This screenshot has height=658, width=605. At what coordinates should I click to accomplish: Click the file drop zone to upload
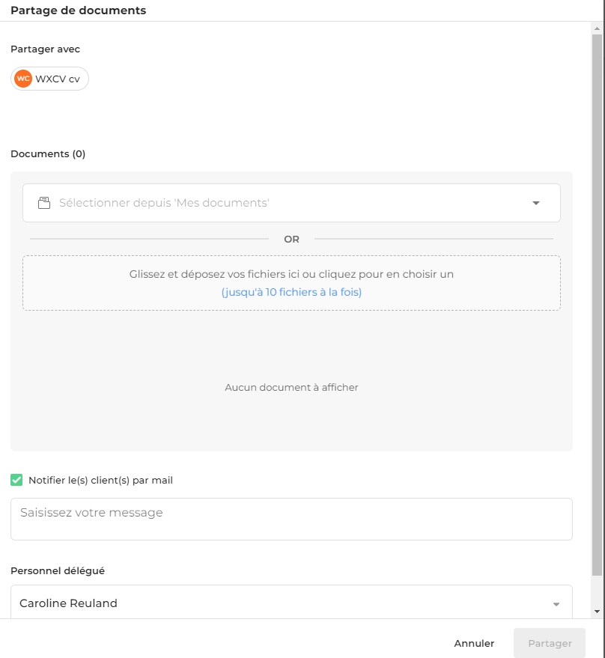click(291, 283)
